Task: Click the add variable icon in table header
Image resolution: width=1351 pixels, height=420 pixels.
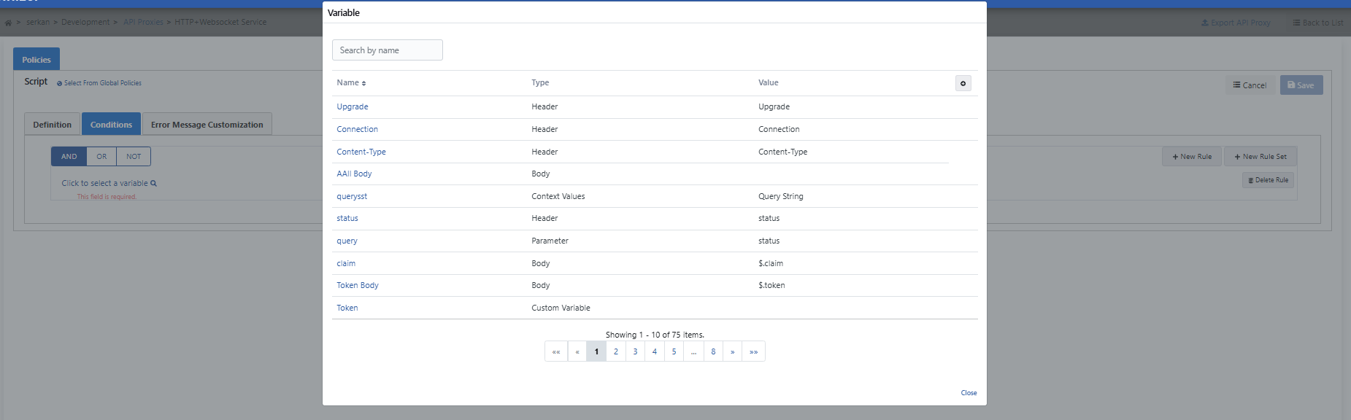Action: [x=963, y=83]
